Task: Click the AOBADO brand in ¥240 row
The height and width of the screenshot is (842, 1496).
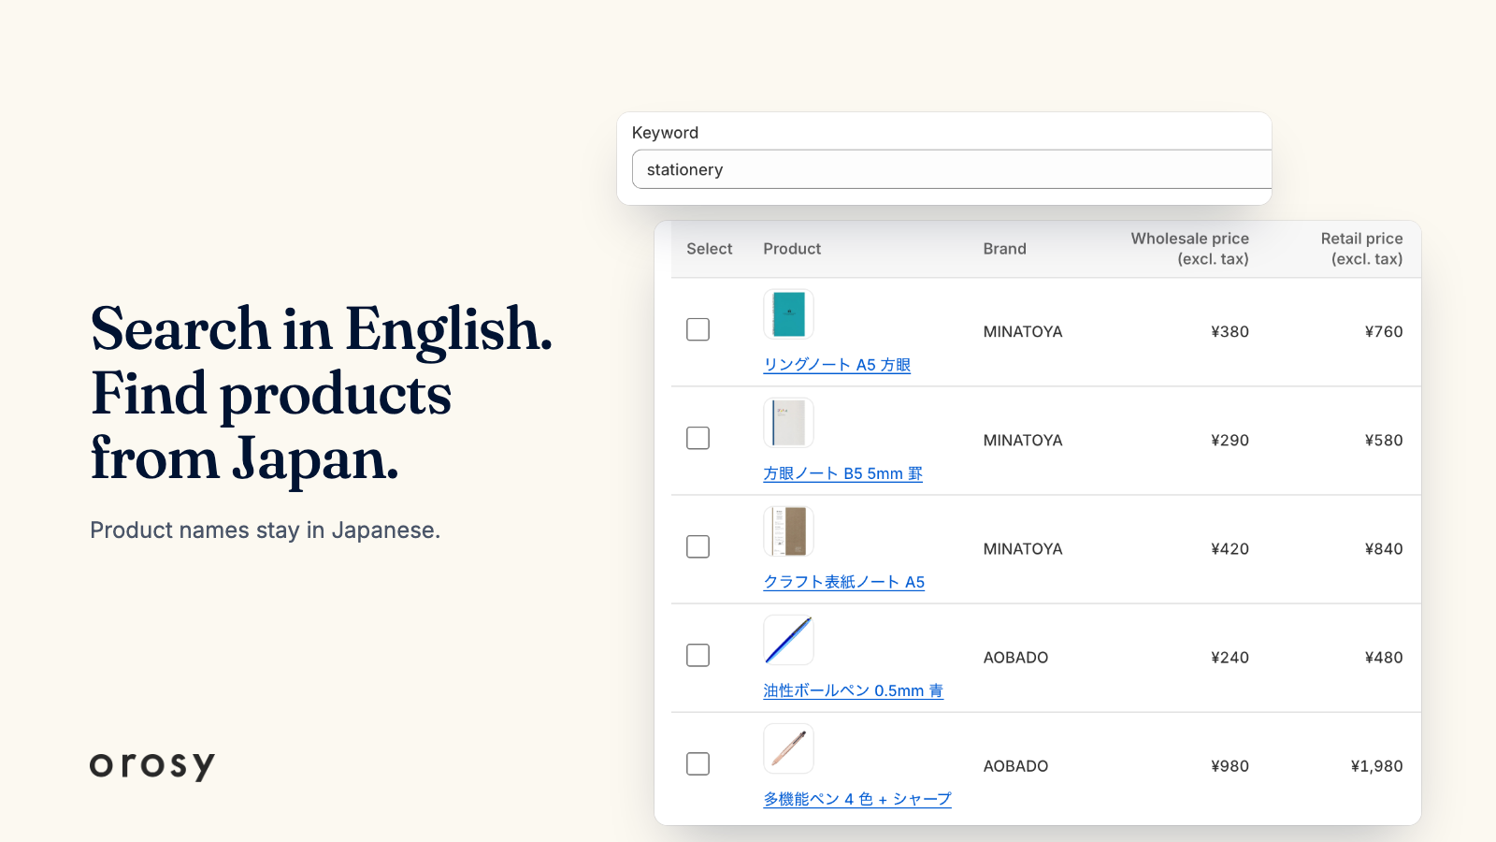Action: click(x=1015, y=657)
